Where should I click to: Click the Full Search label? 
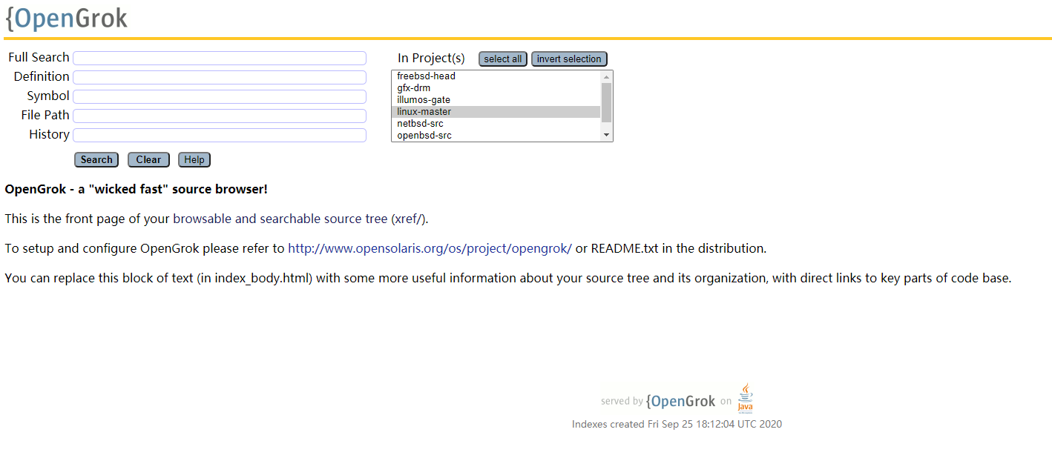point(39,57)
